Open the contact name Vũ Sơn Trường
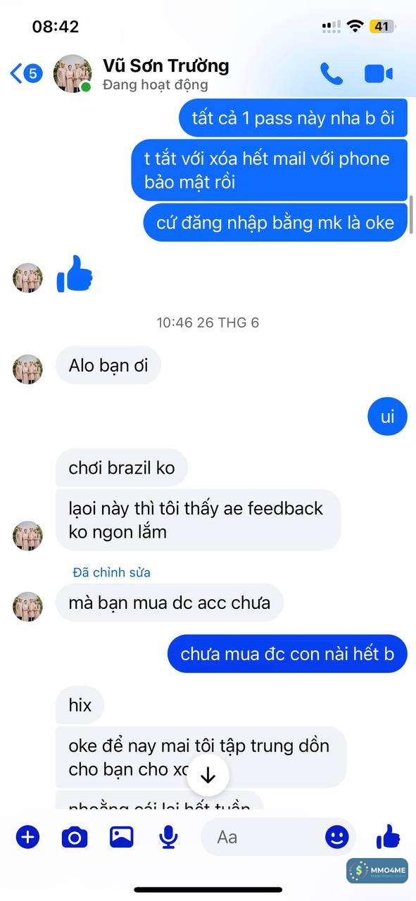Viewport: 416px width, 901px height. click(166, 65)
